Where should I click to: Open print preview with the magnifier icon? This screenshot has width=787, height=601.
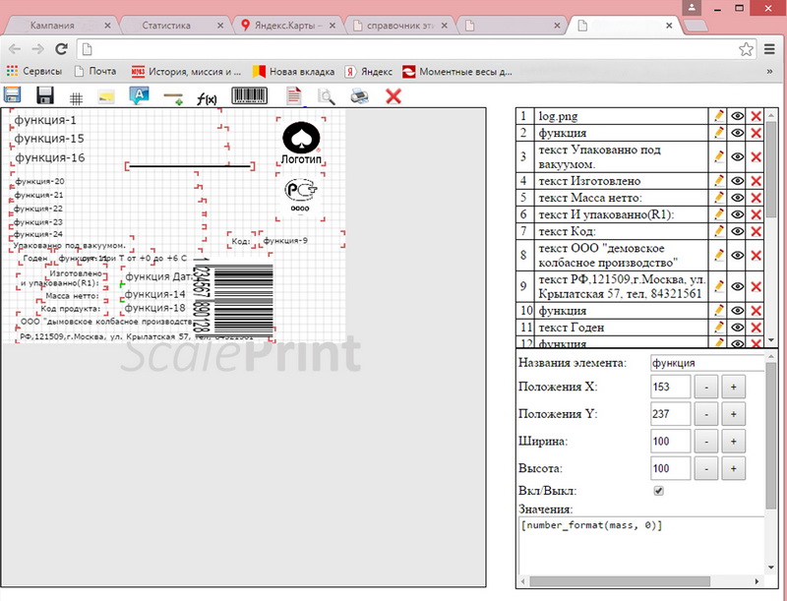[326, 95]
